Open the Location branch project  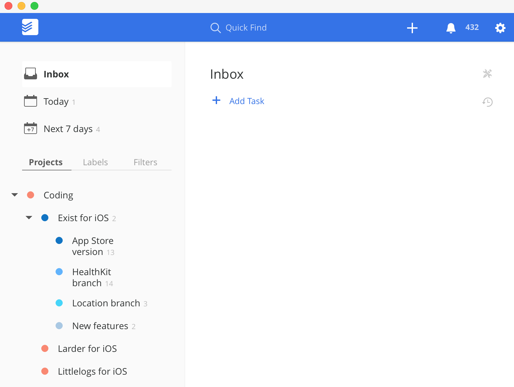click(106, 303)
